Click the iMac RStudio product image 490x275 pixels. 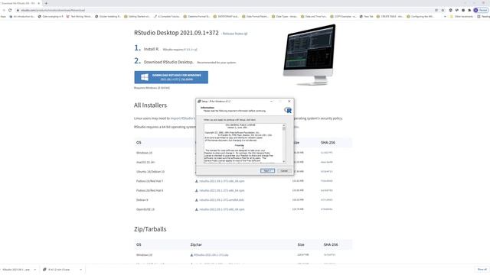309,54
